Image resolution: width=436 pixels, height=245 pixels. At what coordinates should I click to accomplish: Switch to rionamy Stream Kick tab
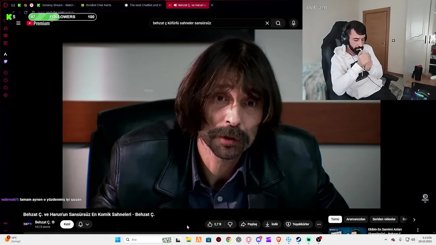tap(56, 5)
